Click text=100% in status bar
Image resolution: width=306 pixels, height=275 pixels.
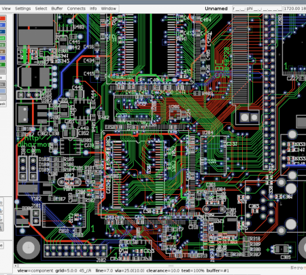192,271
